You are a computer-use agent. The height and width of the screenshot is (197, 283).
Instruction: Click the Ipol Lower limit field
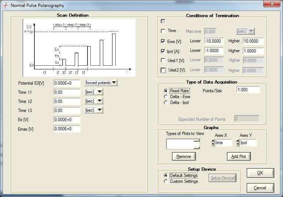pyautogui.click(x=214, y=51)
